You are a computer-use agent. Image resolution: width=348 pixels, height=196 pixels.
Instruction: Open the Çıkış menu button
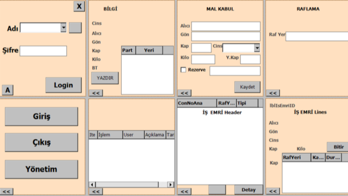pos(41,142)
